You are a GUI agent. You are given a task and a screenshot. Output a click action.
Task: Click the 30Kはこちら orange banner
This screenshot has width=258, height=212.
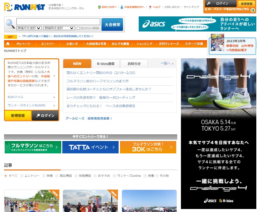148,147
